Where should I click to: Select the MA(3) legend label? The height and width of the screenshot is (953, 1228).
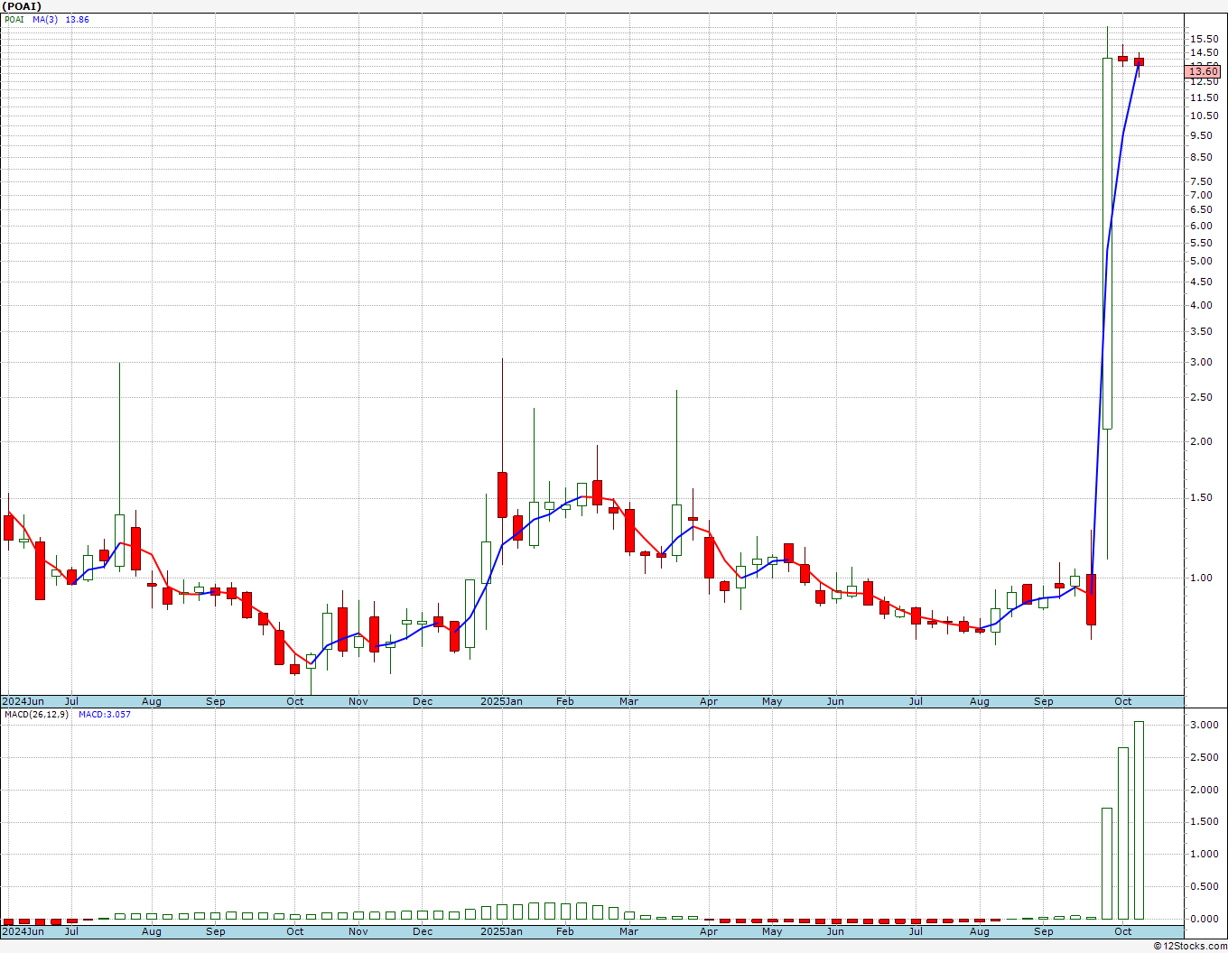pyautogui.click(x=45, y=20)
